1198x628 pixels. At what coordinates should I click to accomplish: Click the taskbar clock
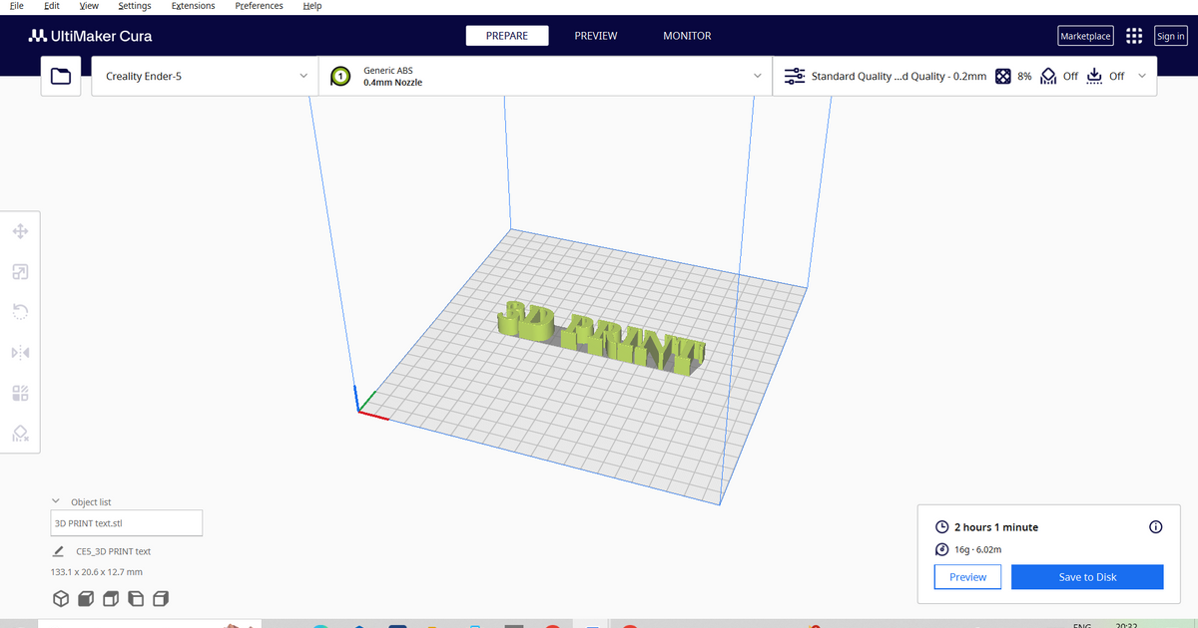1126,625
